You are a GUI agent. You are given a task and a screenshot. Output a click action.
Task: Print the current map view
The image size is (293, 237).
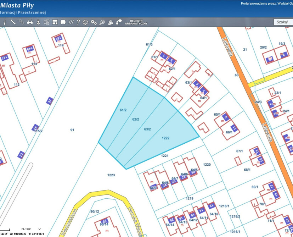(30, 22)
